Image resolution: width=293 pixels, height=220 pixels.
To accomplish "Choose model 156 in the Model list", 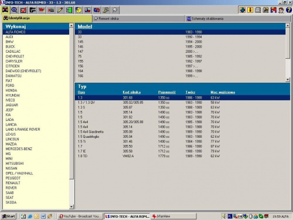I will [180, 66].
